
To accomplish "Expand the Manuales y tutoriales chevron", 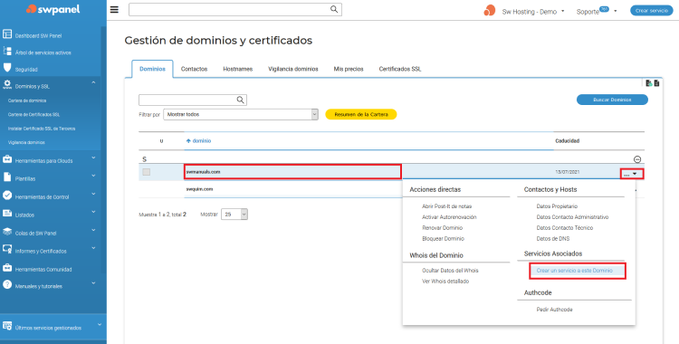I will pos(93,283).
